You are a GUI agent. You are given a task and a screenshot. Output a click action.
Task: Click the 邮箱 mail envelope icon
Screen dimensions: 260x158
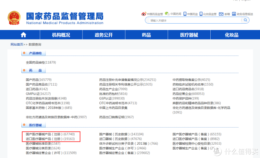click(221, 14)
